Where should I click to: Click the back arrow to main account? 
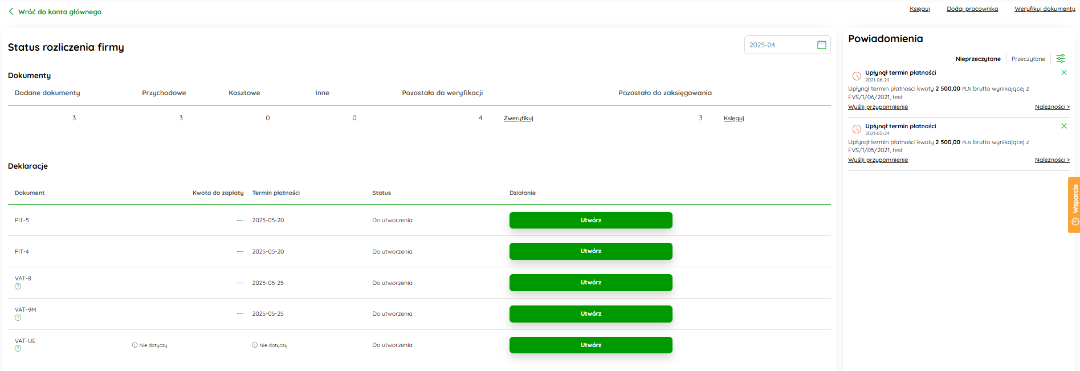tap(11, 11)
